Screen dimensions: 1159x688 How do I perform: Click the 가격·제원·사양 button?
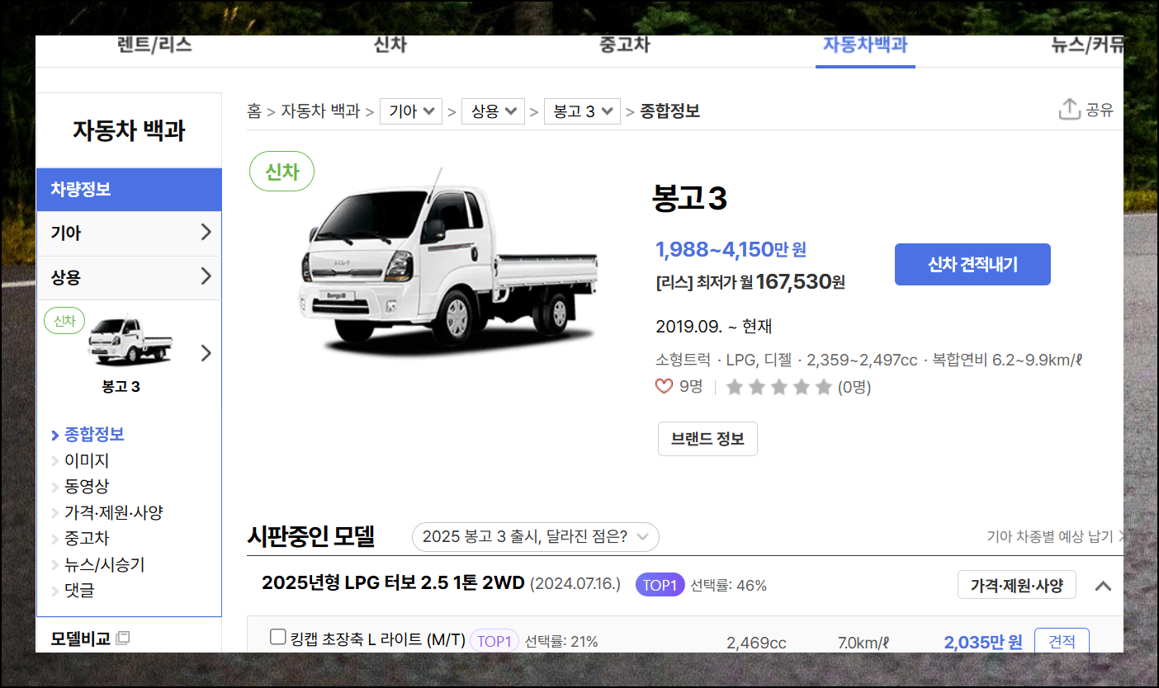pos(1017,585)
